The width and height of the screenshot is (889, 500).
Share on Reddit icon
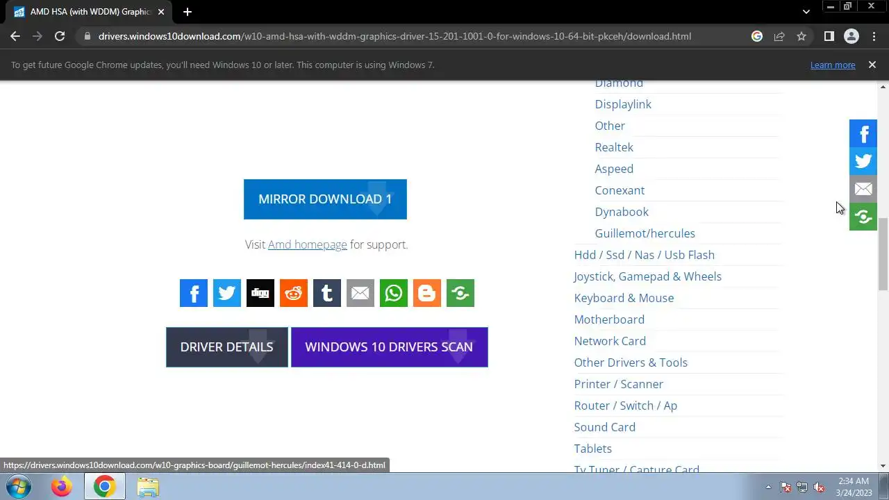coord(294,293)
